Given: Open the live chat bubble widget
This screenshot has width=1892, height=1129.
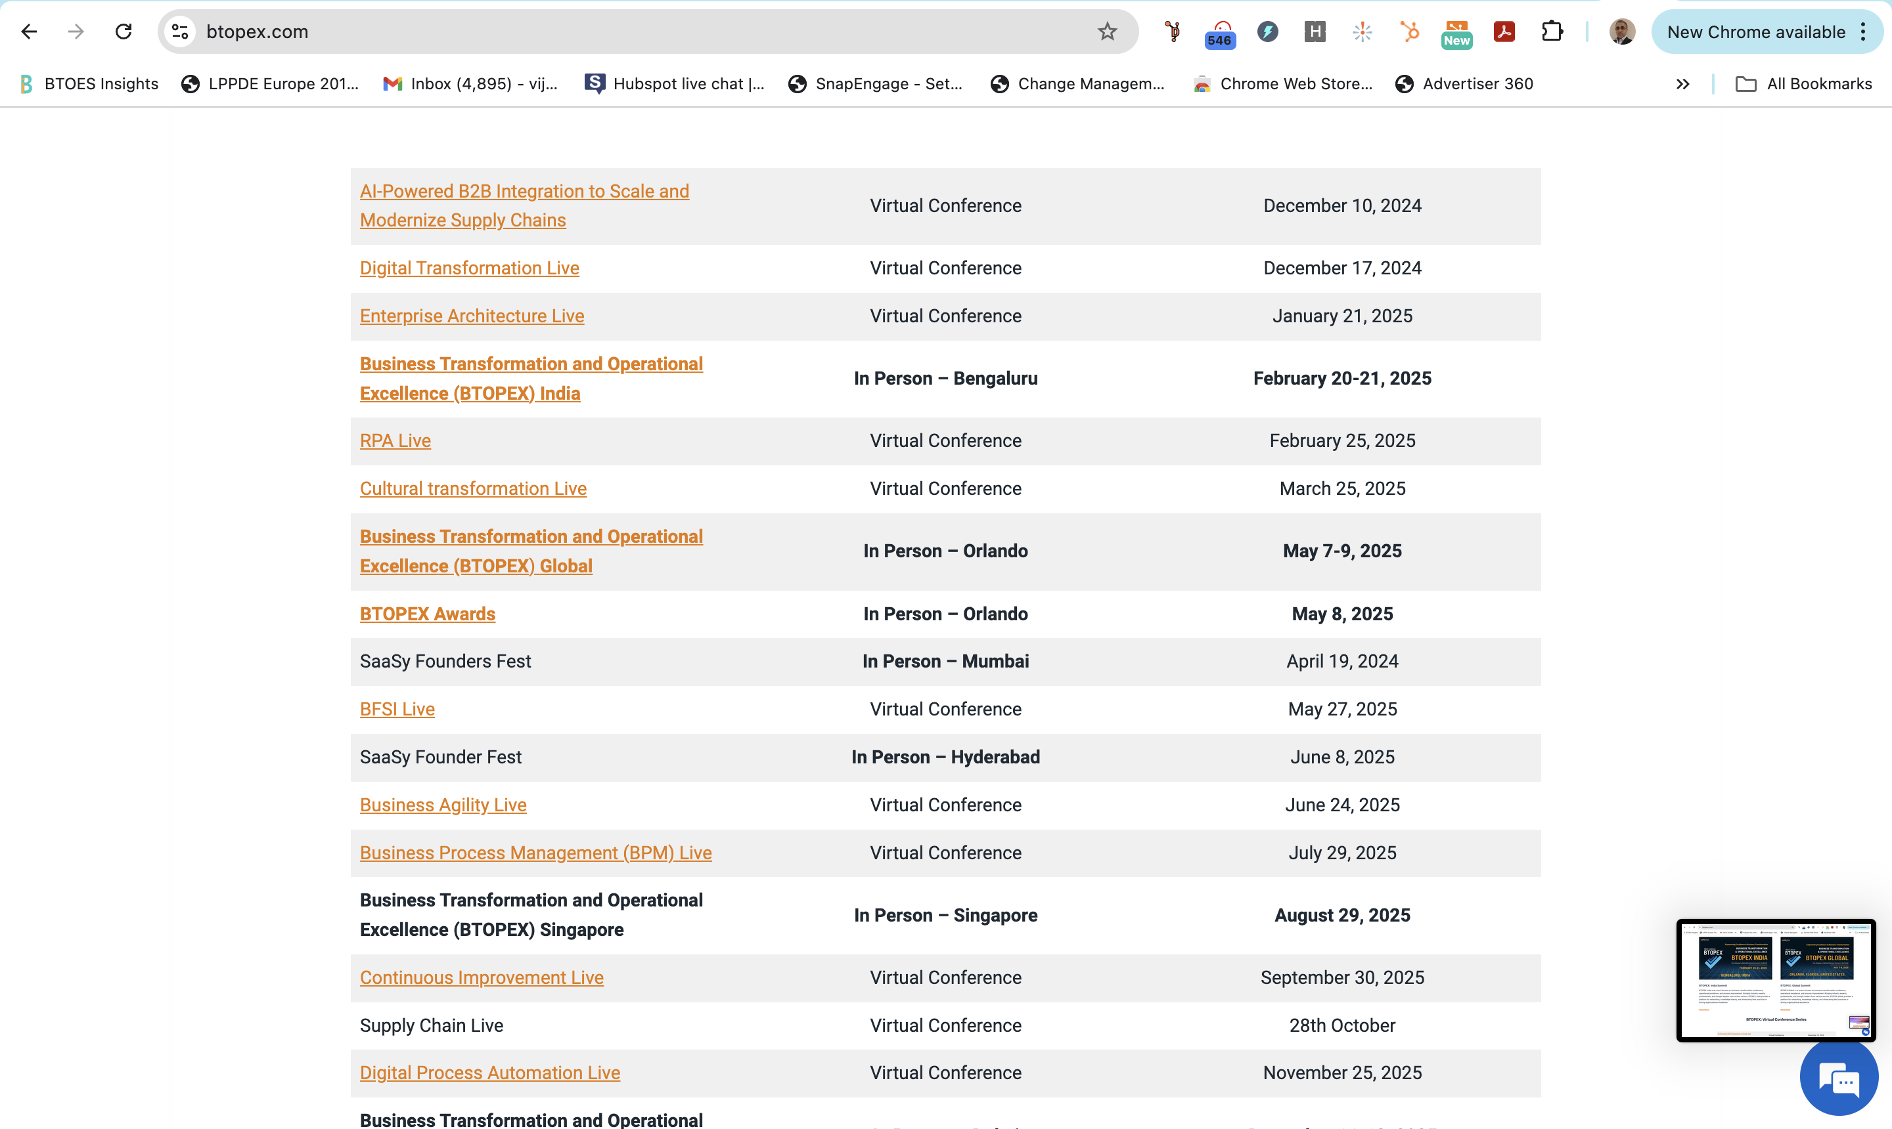Looking at the screenshot, I should [1839, 1078].
